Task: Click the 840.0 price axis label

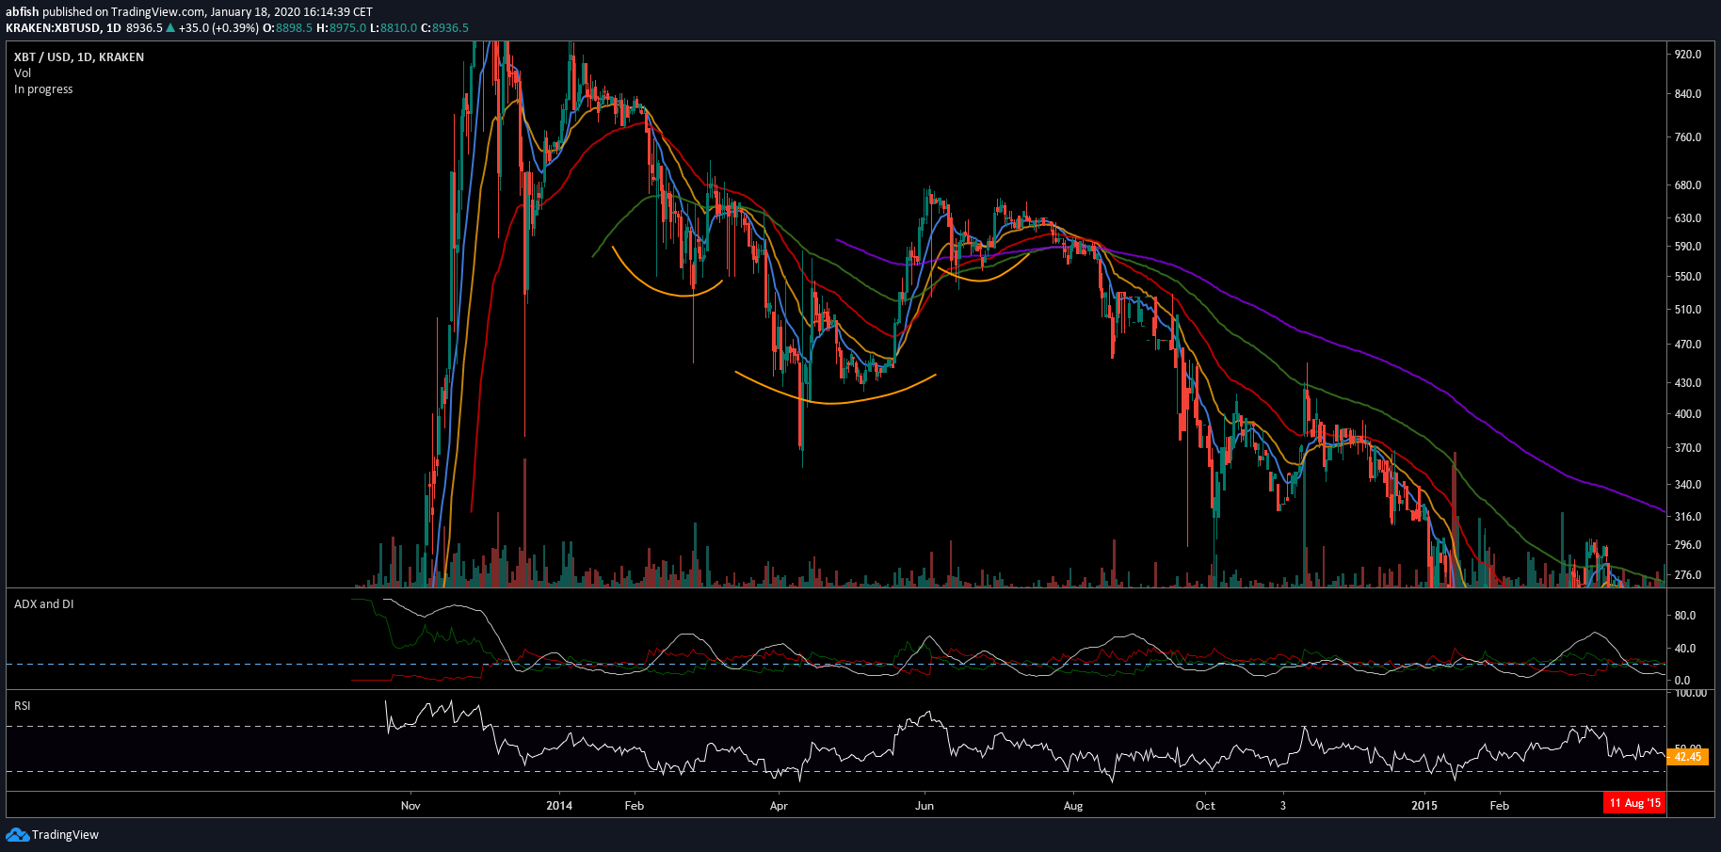Action: (x=1688, y=94)
